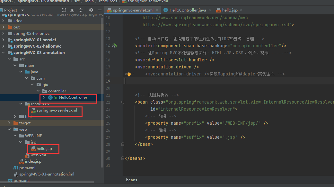Collapse the springMVC-03-annotation module

(3, 52)
